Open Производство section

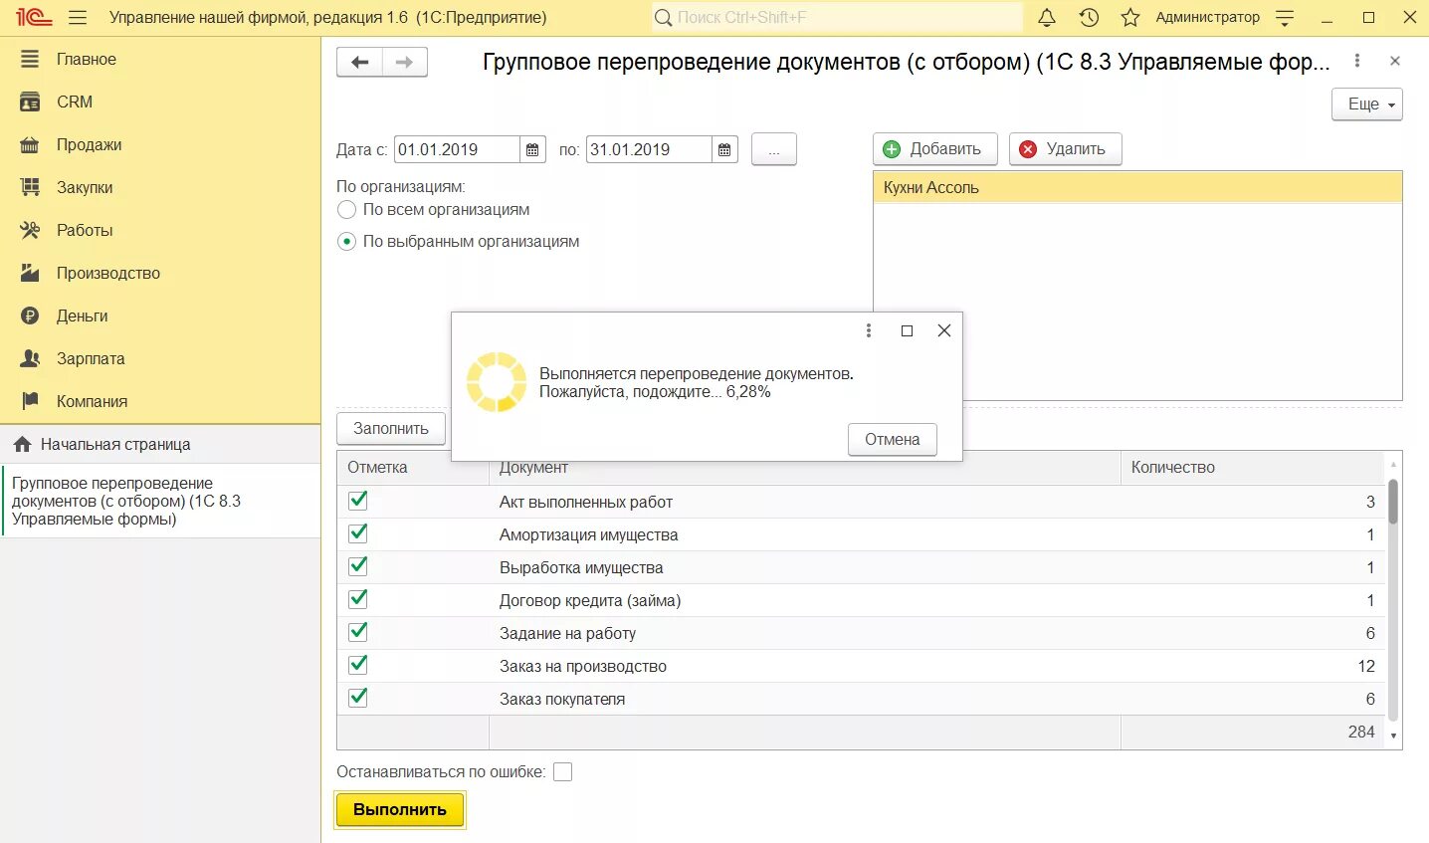108,273
